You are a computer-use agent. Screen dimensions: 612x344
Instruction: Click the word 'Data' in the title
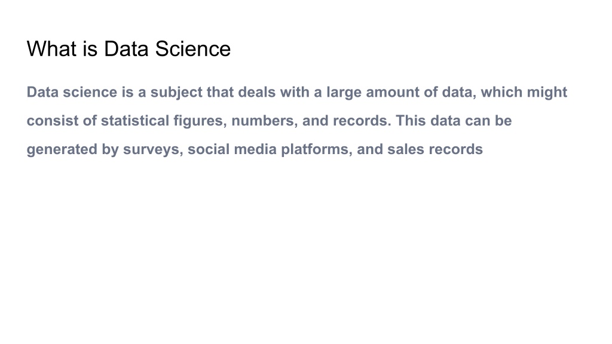pyautogui.click(x=126, y=49)
